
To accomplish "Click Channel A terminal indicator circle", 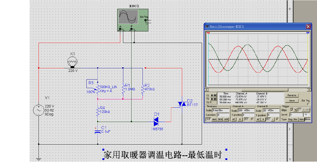I will pos(252,119).
